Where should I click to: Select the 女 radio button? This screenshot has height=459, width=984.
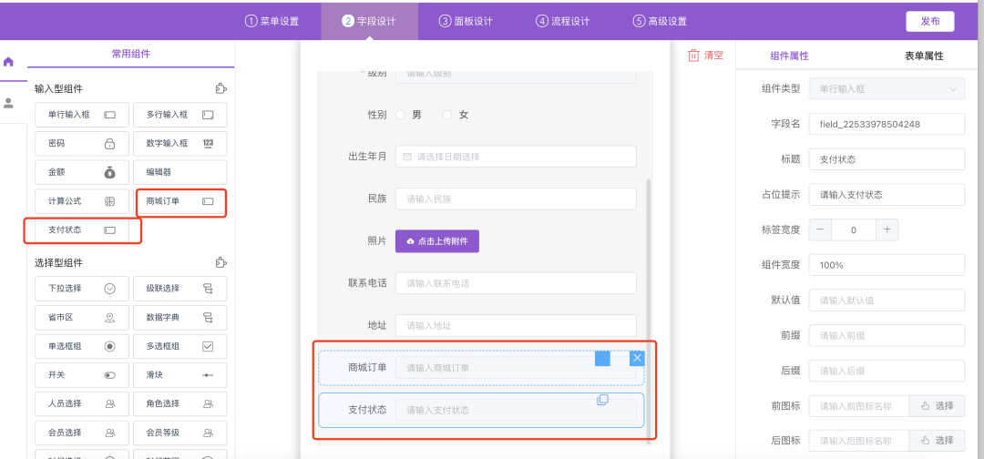point(447,115)
